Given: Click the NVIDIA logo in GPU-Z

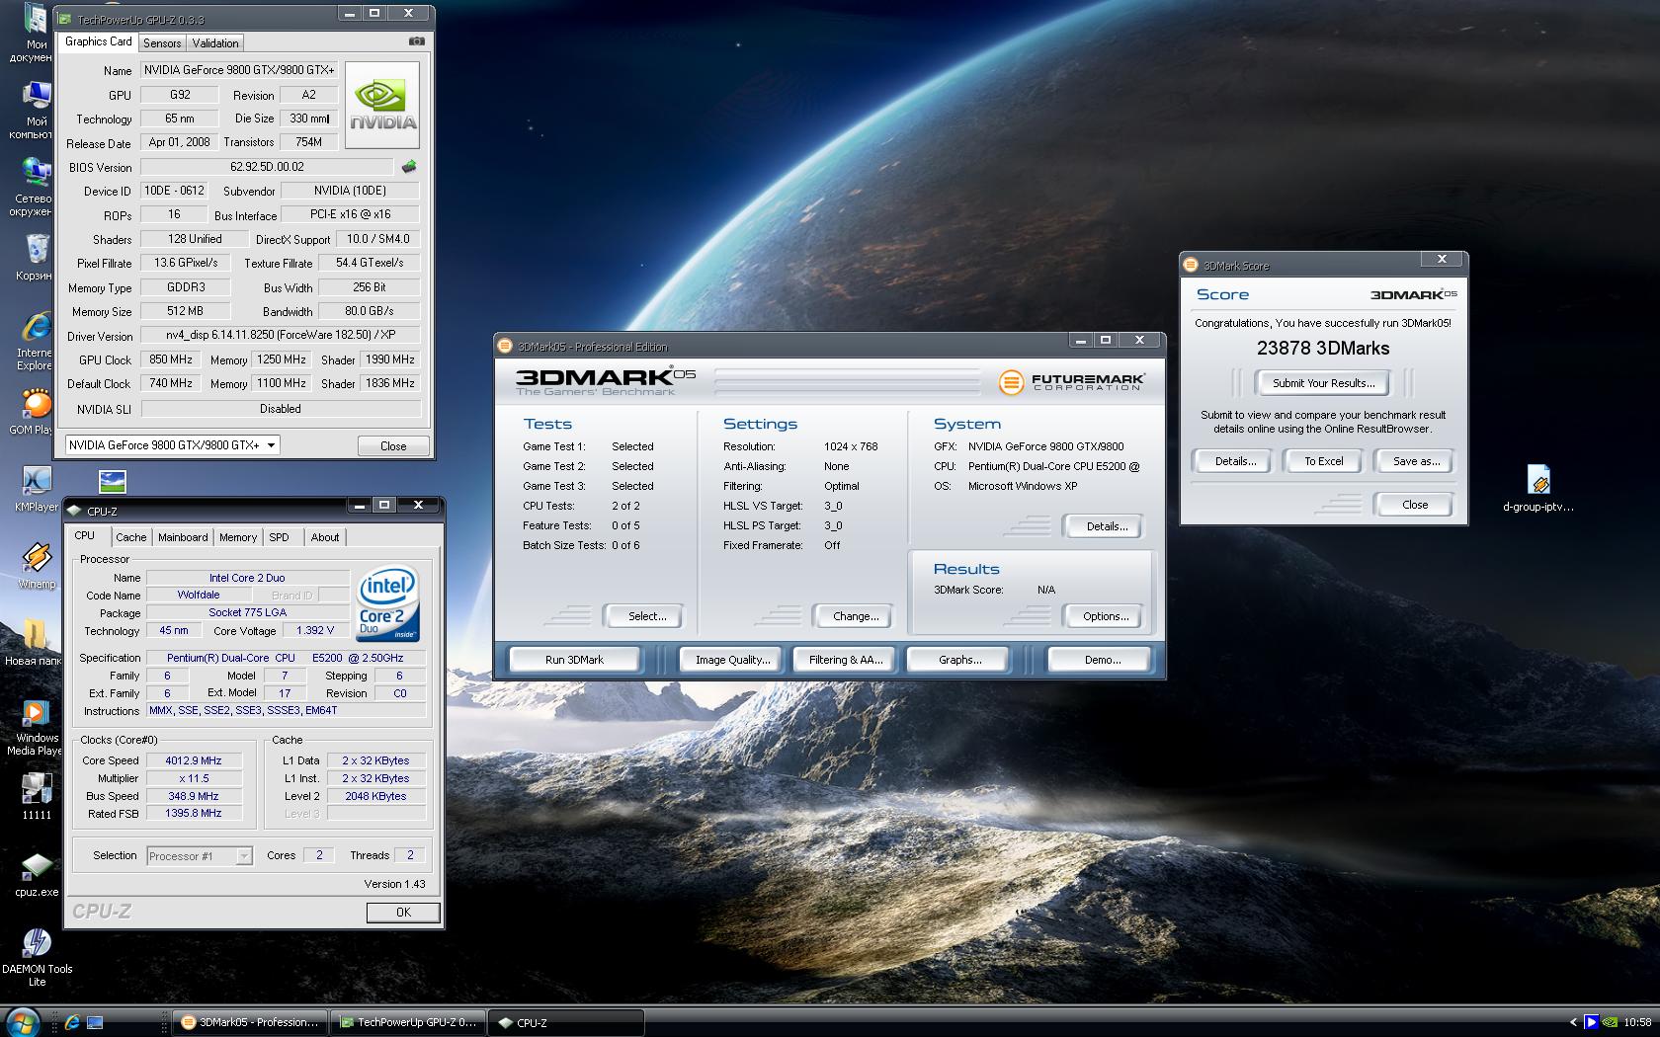Looking at the screenshot, I should 382,106.
